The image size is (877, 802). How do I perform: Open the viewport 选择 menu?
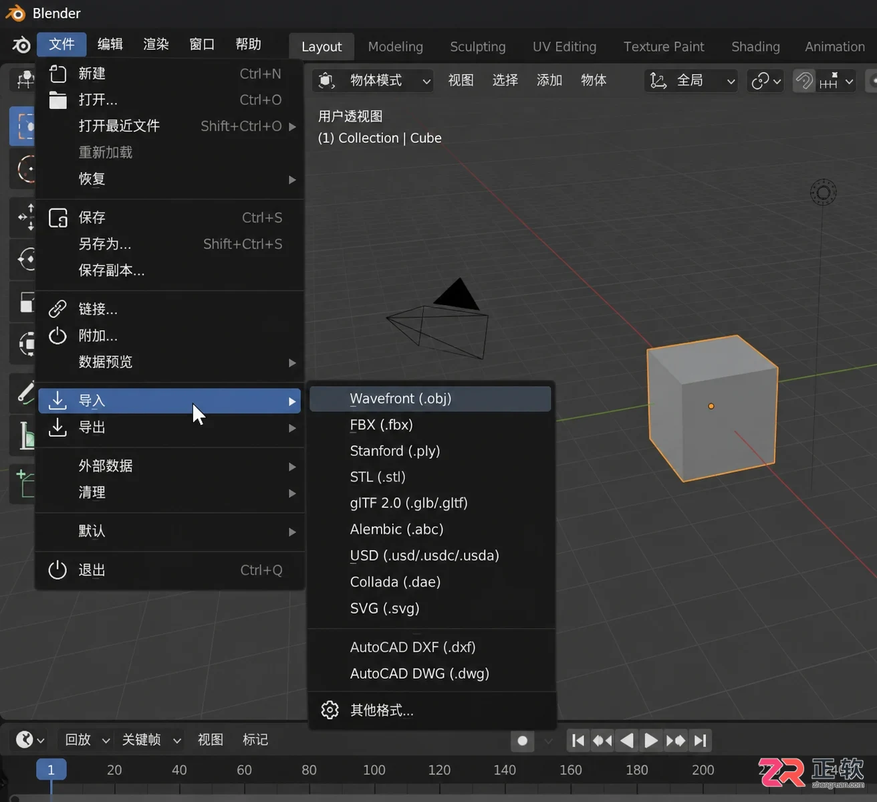tap(505, 80)
